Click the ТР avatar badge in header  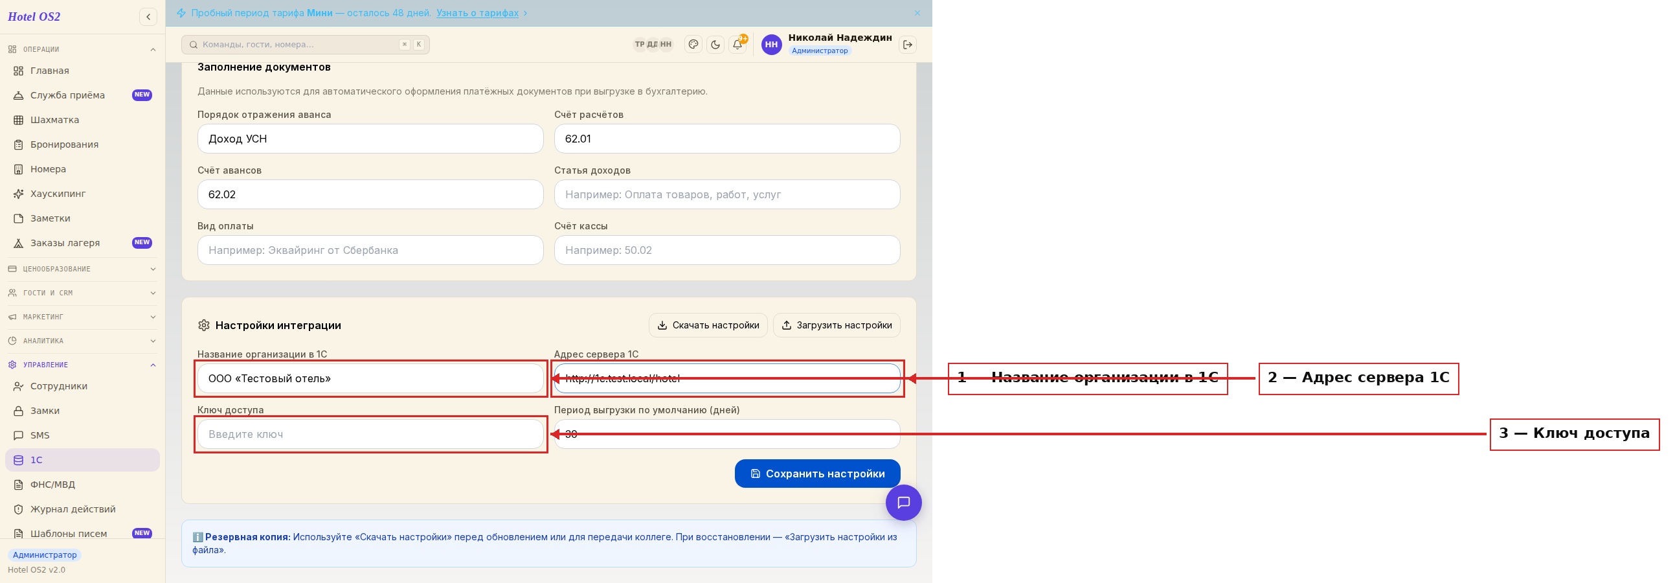click(x=639, y=44)
